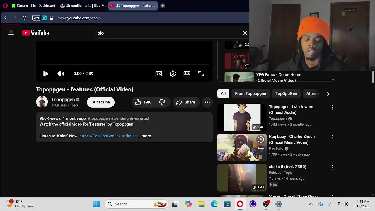
Task: Like the video with 19K likes
Action: click(143, 102)
